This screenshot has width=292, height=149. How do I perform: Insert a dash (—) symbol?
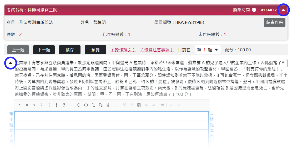pyautogui.click(x=71, y=105)
